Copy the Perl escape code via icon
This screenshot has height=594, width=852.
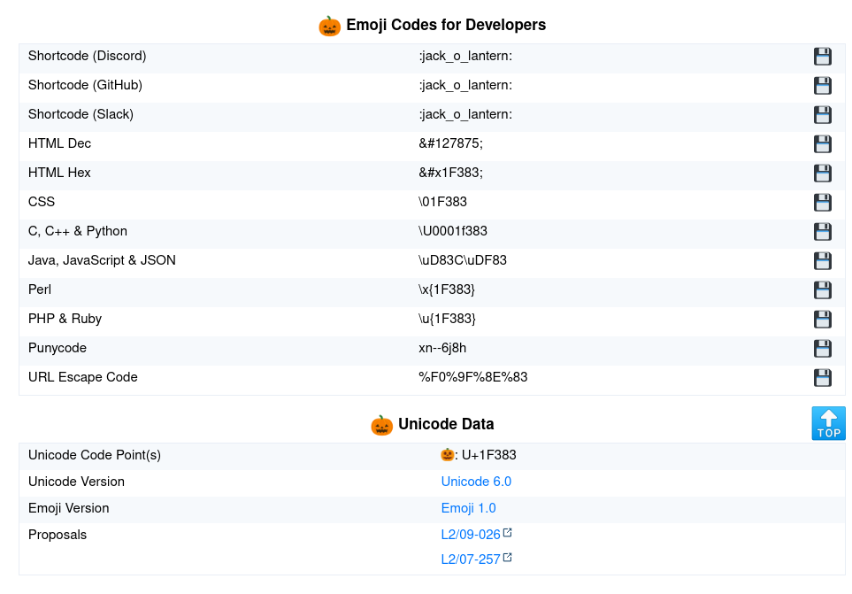point(822,290)
